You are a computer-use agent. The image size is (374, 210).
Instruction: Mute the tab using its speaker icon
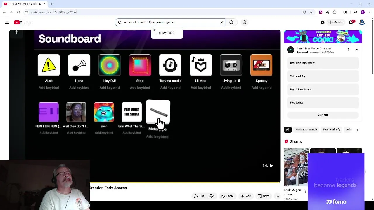(x=40, y=4)
